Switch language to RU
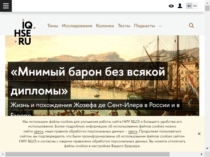 (x=189, y=6)
